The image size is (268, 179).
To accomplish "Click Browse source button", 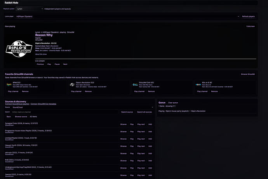I will click(21, 117).
